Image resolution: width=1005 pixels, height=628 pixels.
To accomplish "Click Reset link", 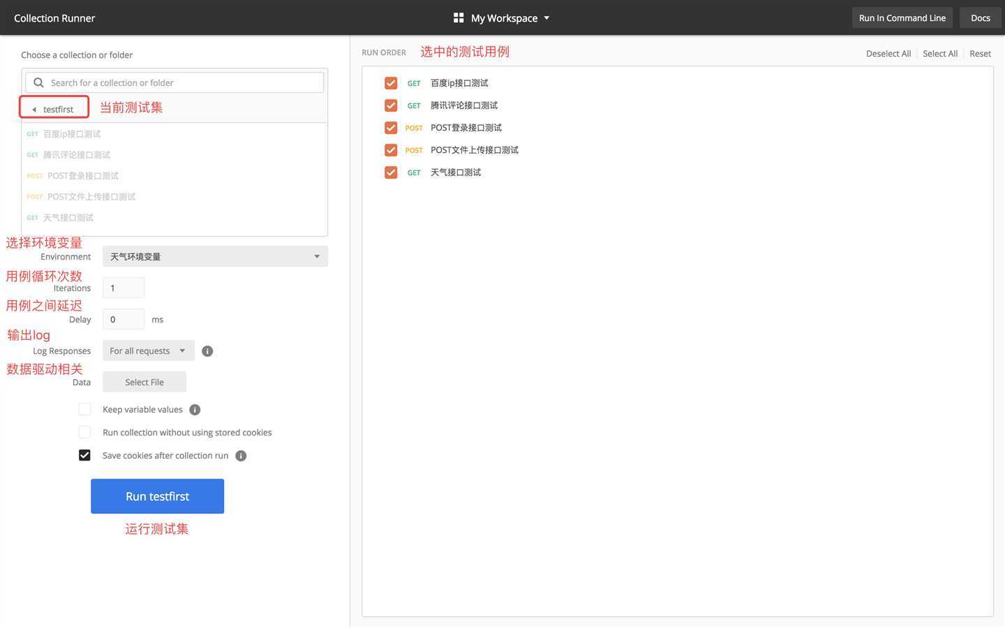I will pos(980,53).
